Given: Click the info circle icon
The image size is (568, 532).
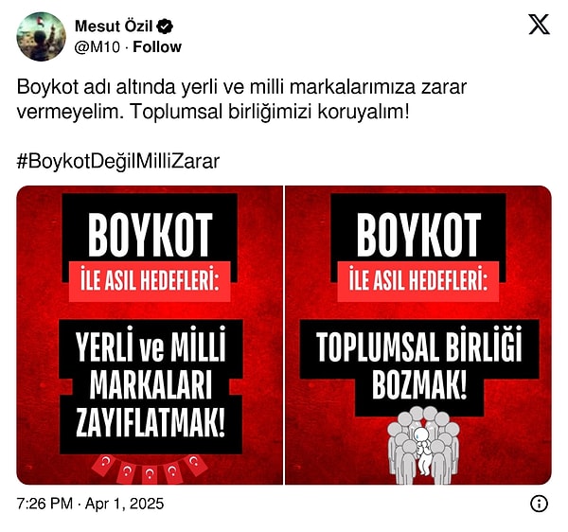Looking at the screenshot, I should (x=539, y=504).
